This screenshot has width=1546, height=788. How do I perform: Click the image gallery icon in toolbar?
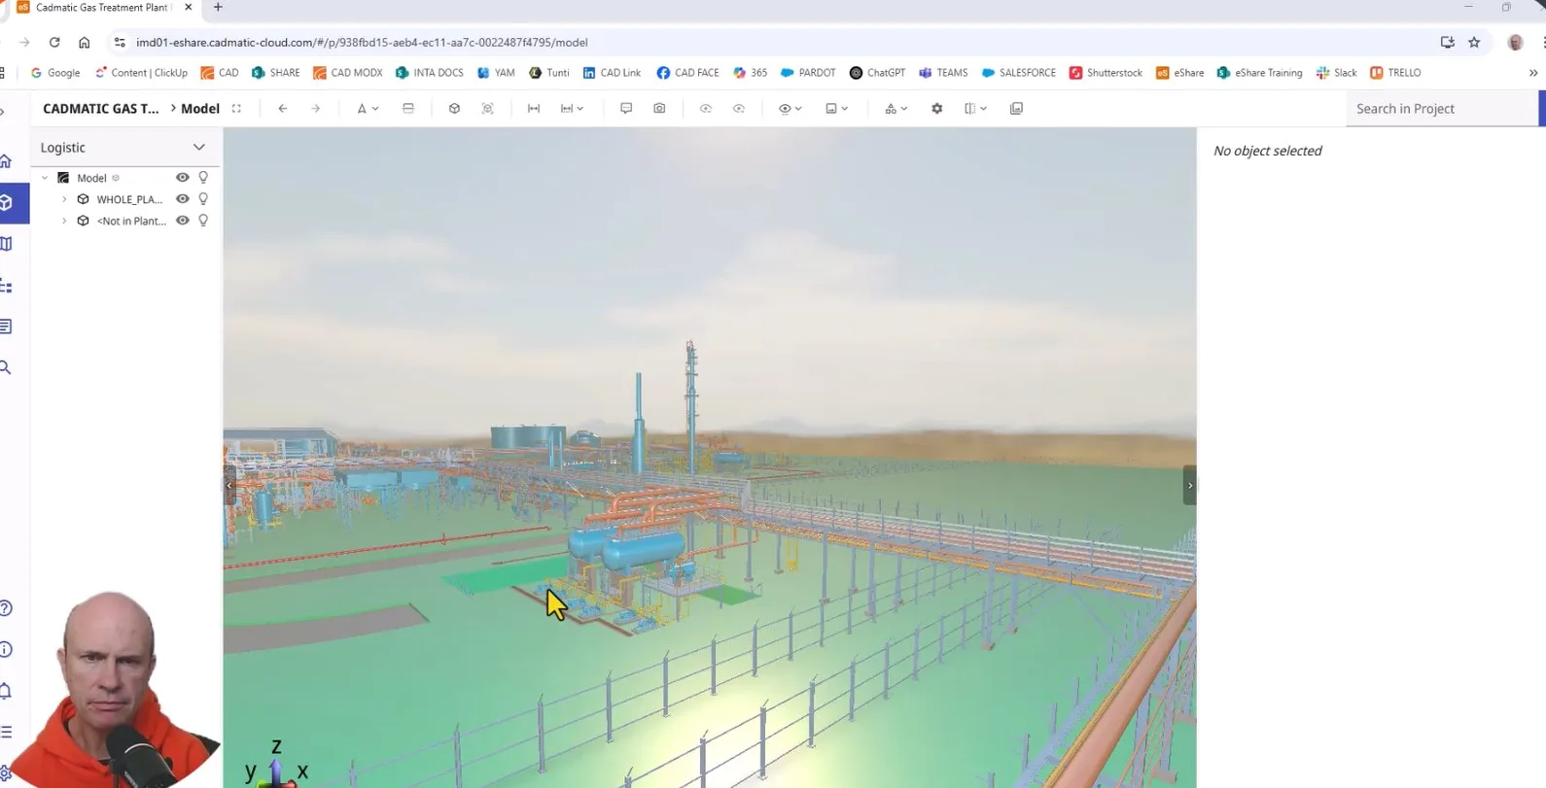tap(1016, 109)
